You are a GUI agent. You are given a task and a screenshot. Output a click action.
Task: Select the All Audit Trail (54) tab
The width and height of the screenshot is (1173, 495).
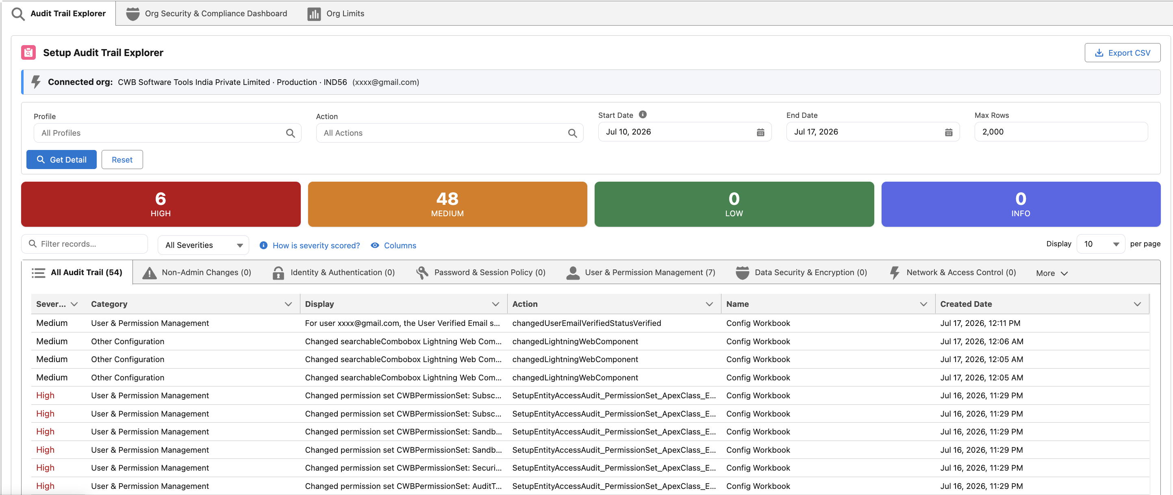77,272
